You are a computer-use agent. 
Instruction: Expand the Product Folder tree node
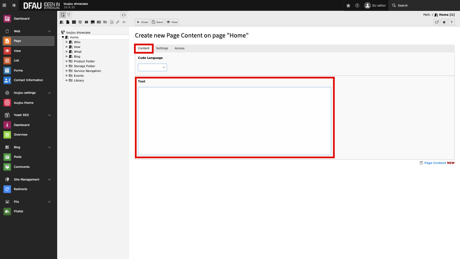click(67, 61)
